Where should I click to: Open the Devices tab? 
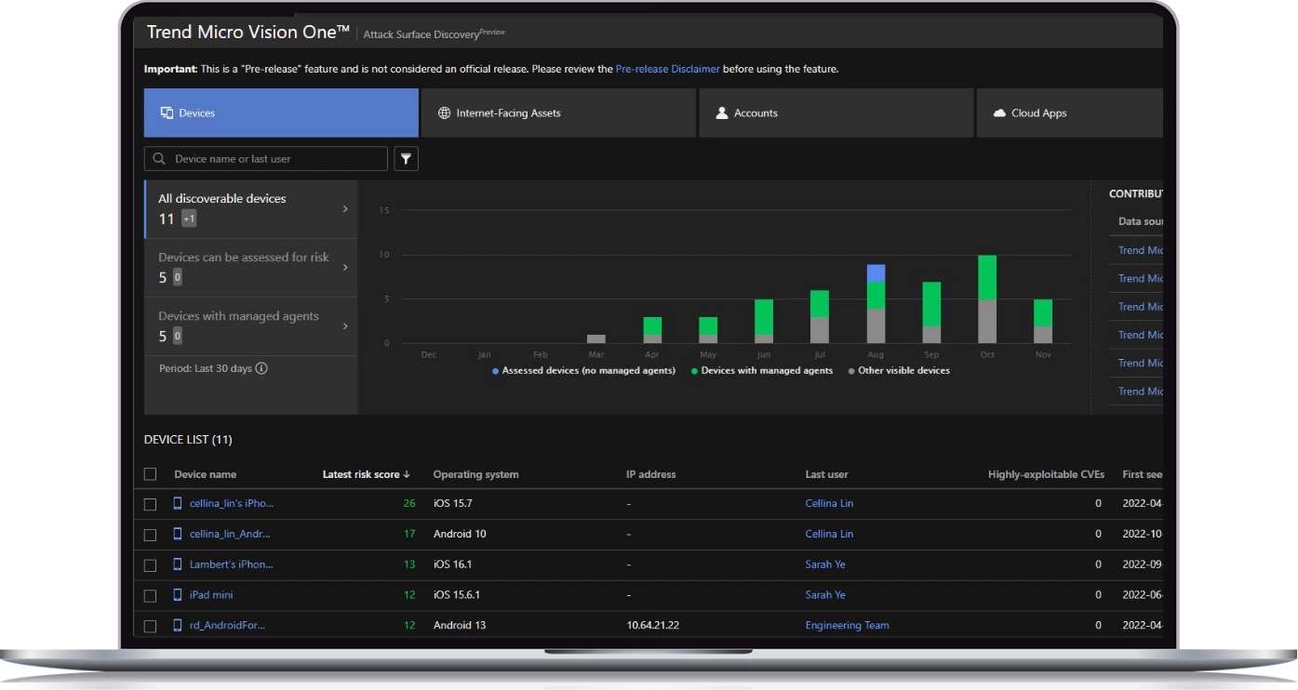[x=281, y=113]
